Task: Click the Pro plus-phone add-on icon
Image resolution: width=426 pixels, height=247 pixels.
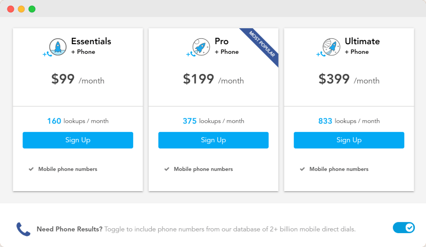Action: coord(191,54)
